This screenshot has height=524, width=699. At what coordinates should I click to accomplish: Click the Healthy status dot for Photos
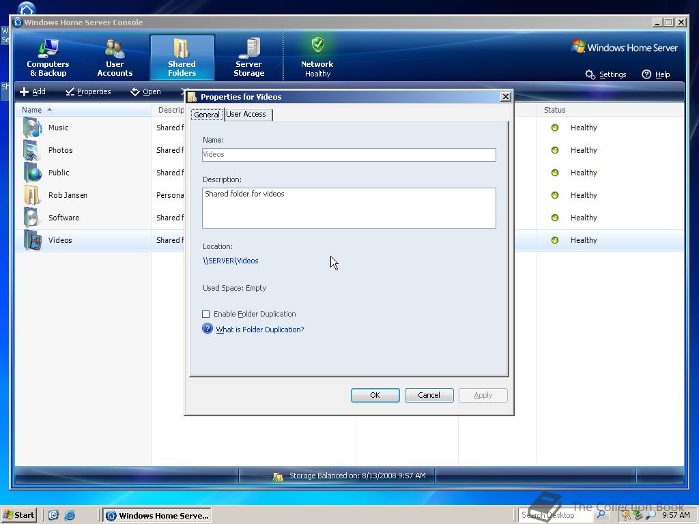[x=555, y=150]
